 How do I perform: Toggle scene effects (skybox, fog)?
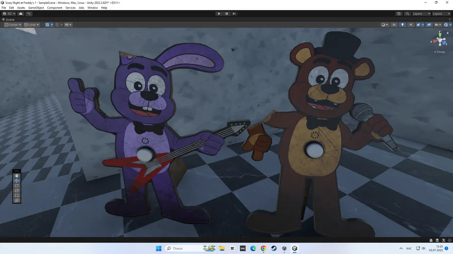(418, 25)
